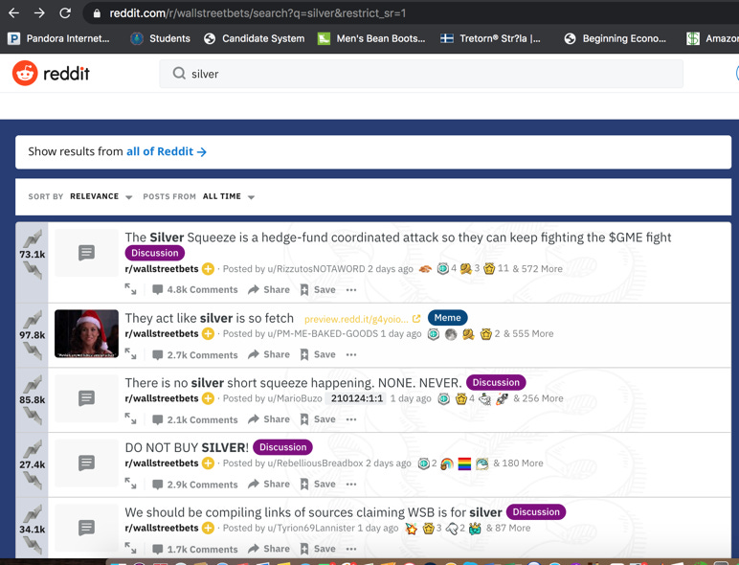Share the 'There is no silver short squeeze' post
Screen dimensions: 739x565
point(269,419)
